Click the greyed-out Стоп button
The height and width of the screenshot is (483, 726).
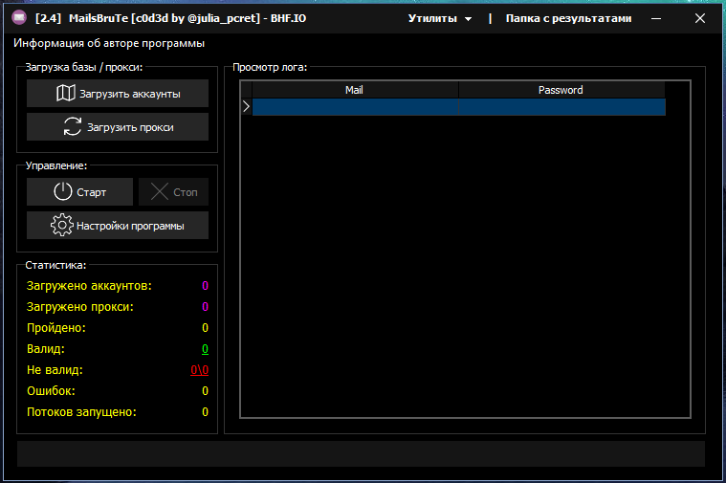tap(174, 191)
